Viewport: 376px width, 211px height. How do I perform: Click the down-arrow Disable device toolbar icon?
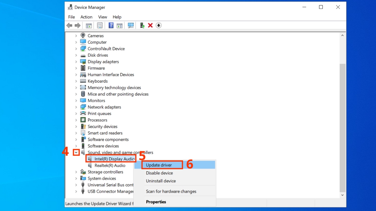(x=159, y=25)
